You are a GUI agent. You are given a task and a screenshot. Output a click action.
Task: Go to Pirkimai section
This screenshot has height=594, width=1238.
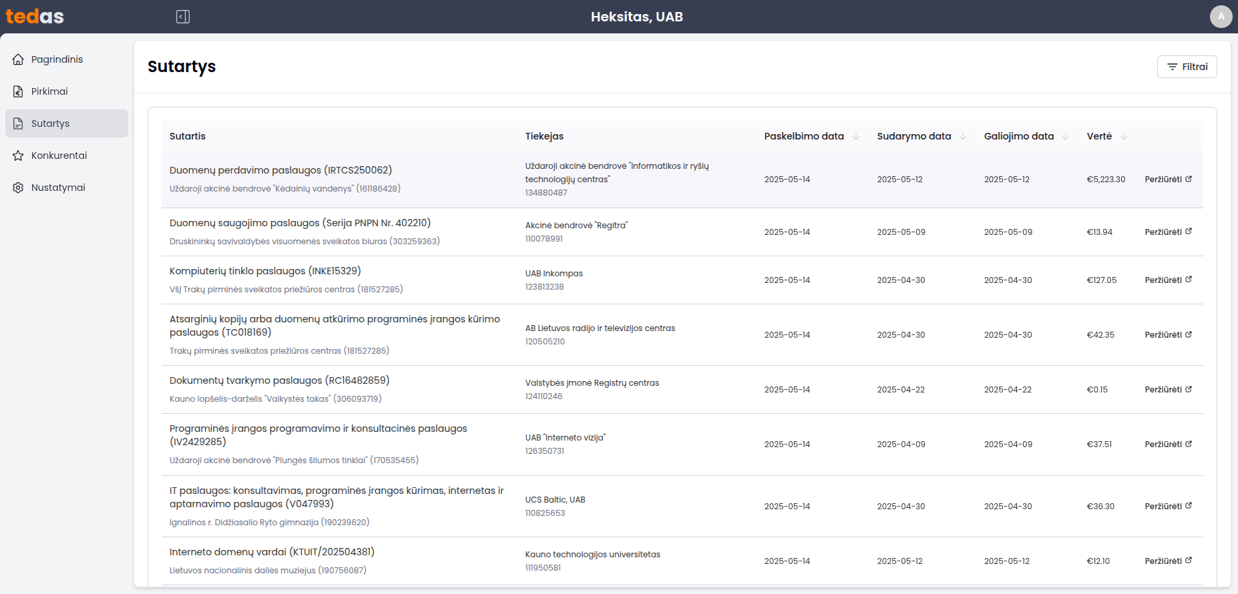(x=67, y=91)
